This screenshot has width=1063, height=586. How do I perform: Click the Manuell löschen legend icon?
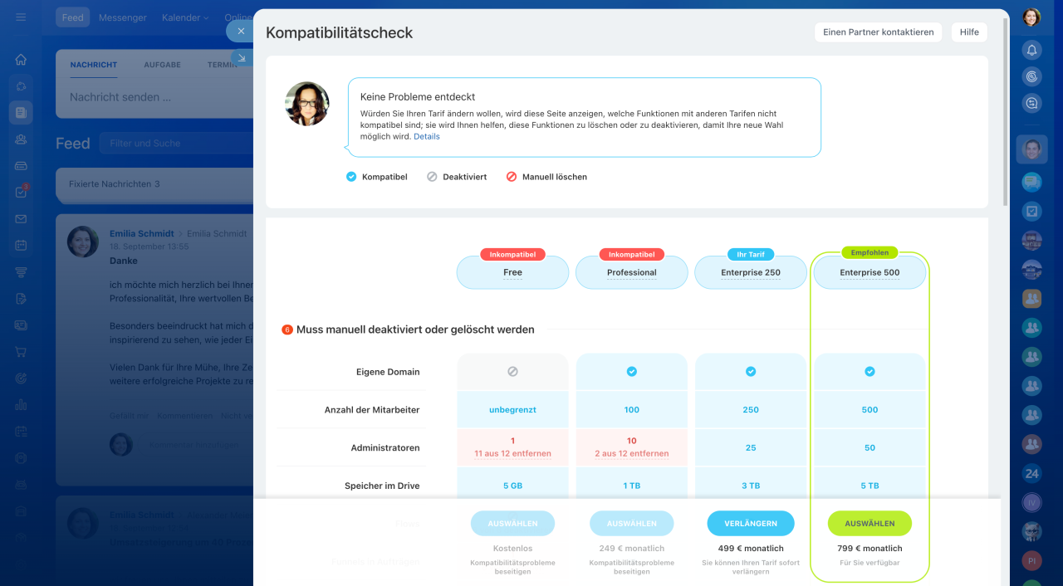point(512,177)
